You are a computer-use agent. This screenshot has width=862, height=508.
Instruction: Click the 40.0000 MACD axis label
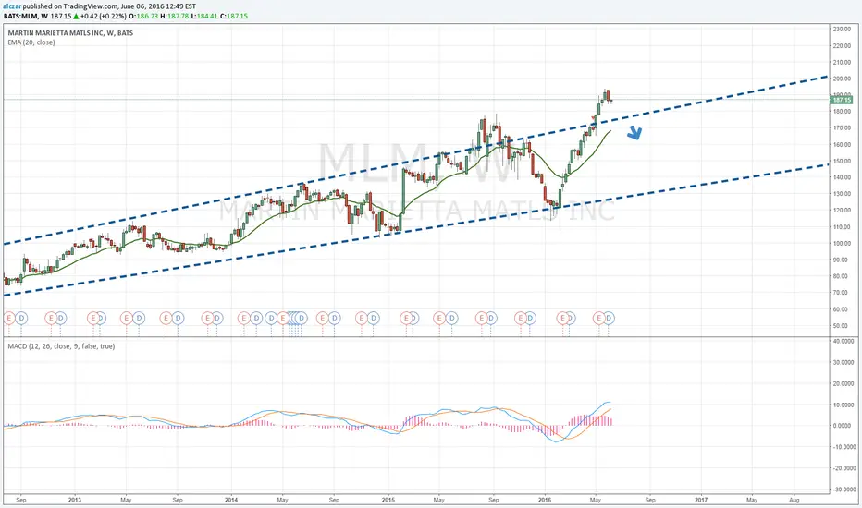844,341
